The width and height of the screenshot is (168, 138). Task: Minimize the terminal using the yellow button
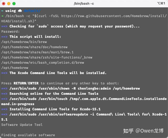point(9,4)
